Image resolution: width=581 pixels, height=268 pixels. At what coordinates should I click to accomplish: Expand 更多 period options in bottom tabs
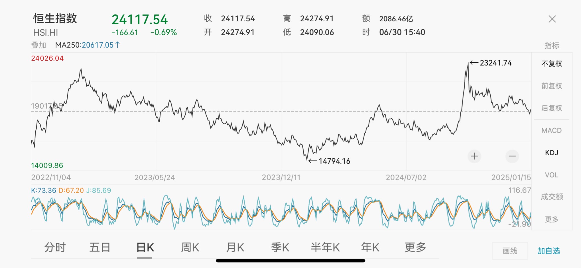415,247
